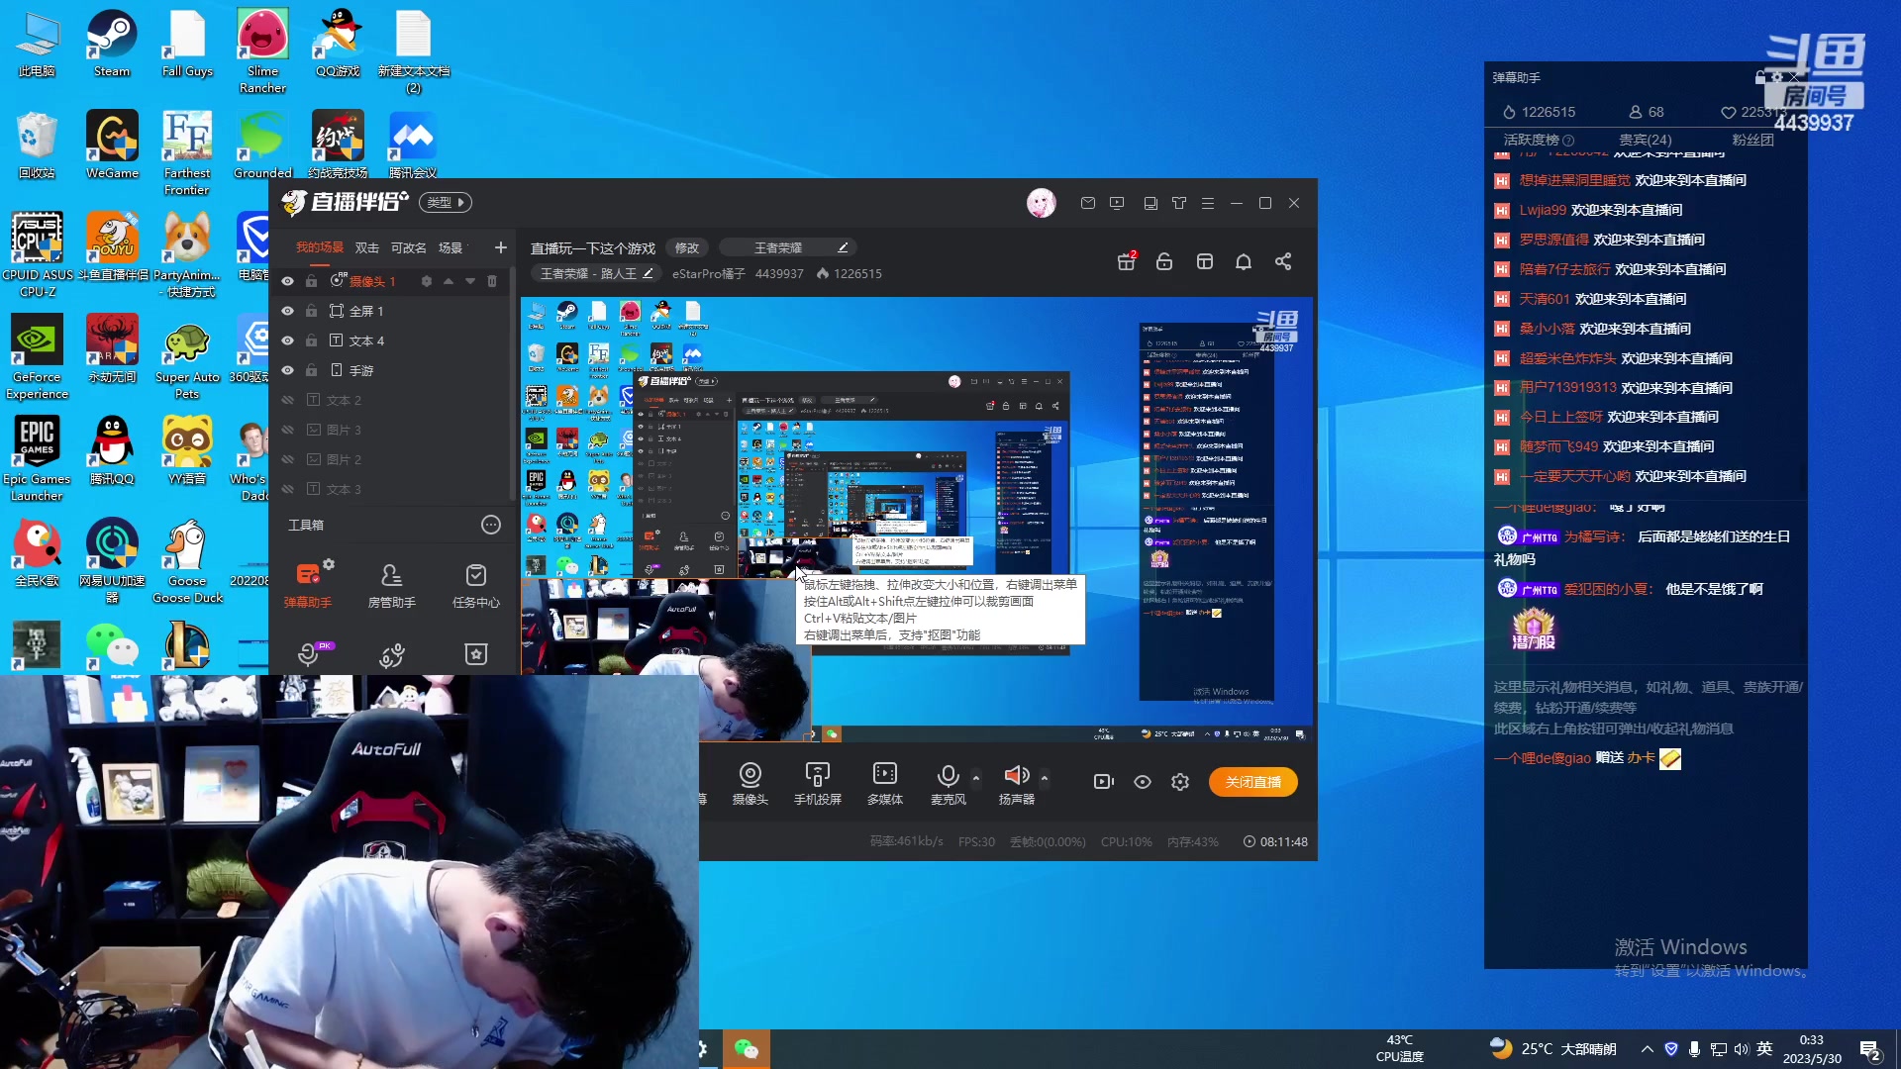1901x1069 pixels.
Task: Click the taskbar clock 0:33
Action: (x=1812, y=1049)
